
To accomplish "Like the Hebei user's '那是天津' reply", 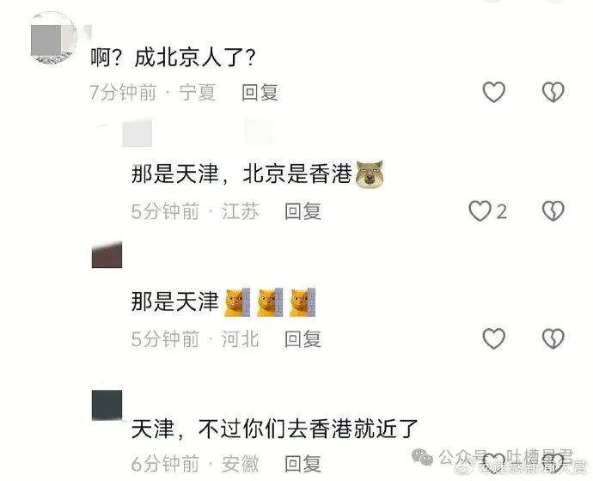I will coord(494,338).
